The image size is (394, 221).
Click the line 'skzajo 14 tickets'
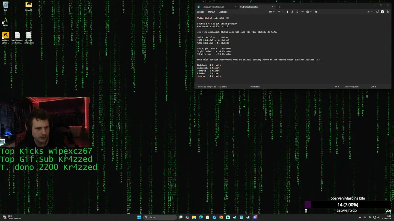coord(209,76)
